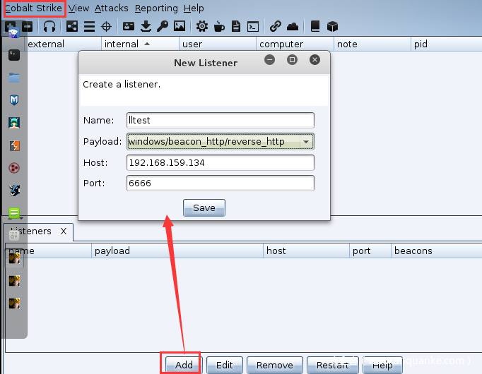Click the chain link Host File icon
482x374 pixels.
tap(276, 26)
